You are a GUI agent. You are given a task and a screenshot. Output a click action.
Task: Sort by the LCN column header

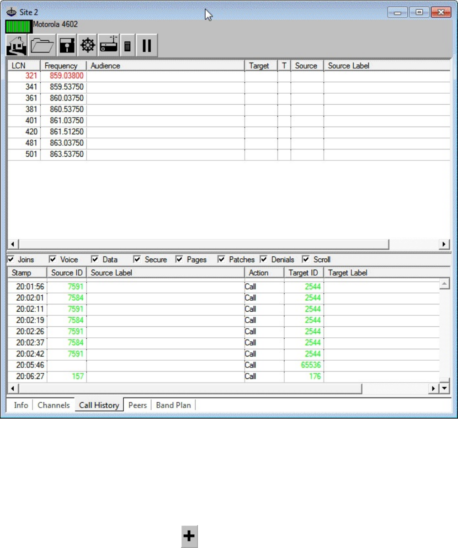point(24,66)
